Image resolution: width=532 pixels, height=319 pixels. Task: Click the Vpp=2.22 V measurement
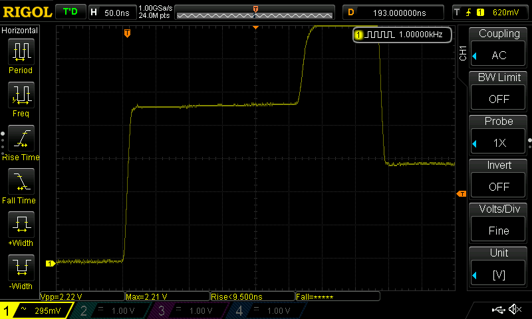click(82, 296)
